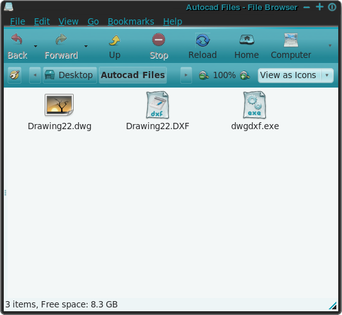
Task: Open the Forward history dropdown arrow
Action: point(86,46)
